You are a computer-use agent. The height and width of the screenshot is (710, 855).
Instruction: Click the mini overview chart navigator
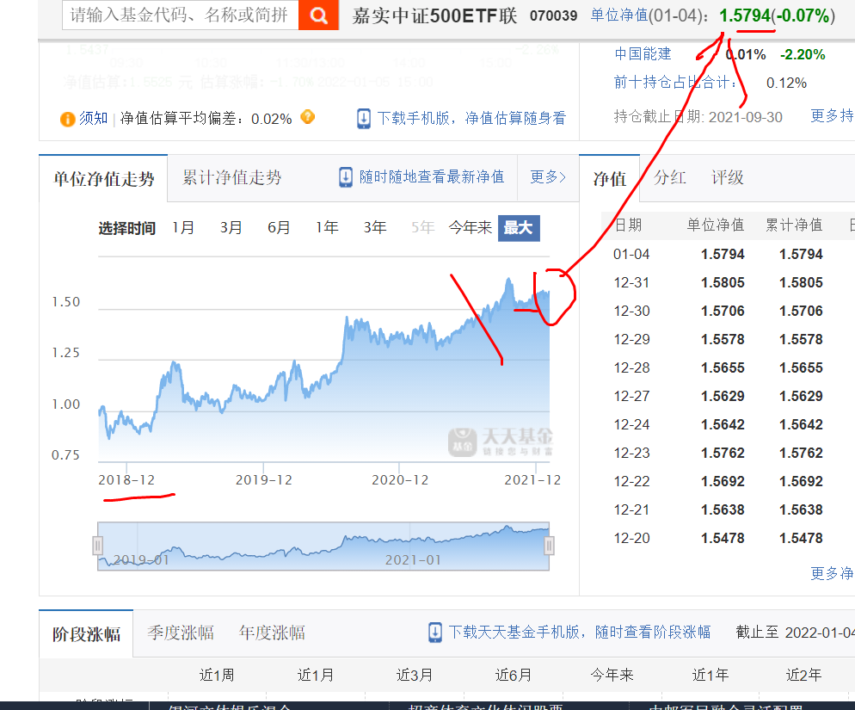tap(323, 546)
